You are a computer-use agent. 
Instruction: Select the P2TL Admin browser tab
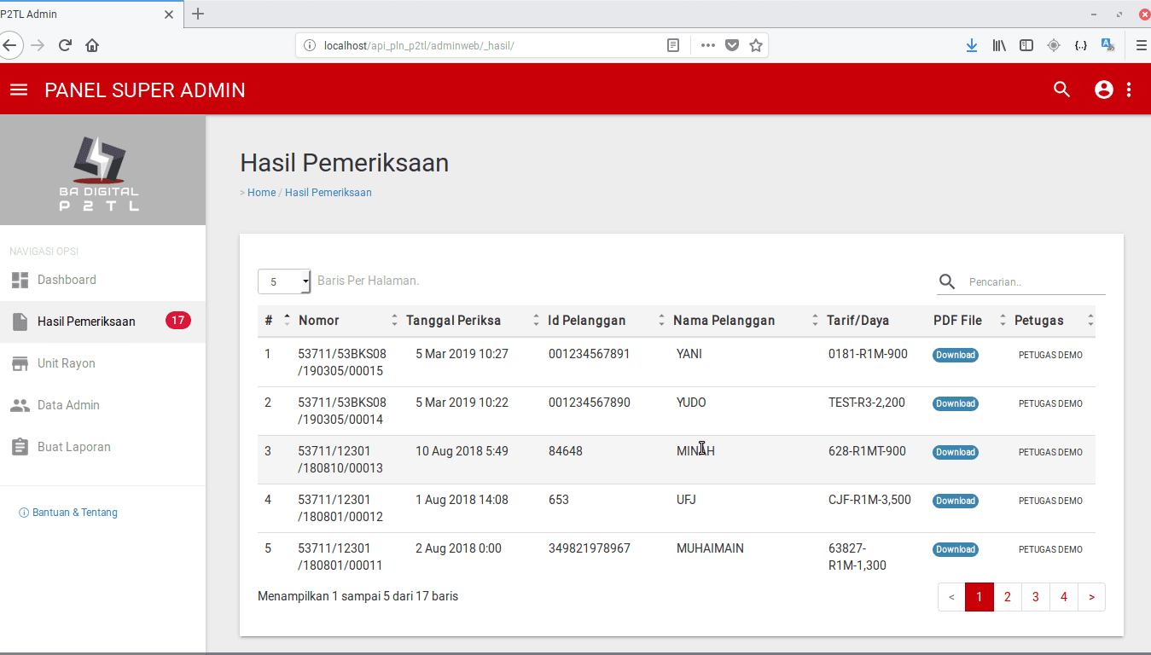click(90, 14)
